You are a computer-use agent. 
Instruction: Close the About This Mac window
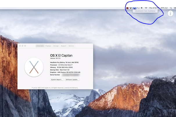[20, 46]
